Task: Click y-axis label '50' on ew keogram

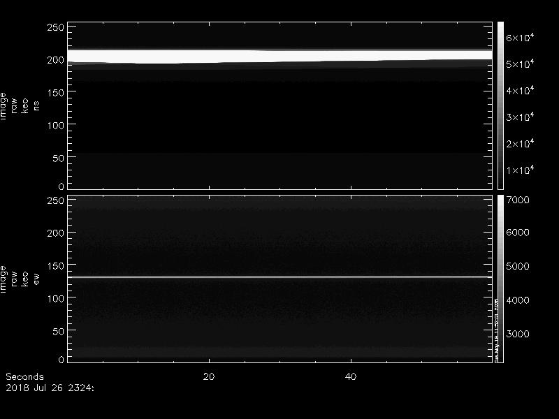Action: (x=58, y=331)
